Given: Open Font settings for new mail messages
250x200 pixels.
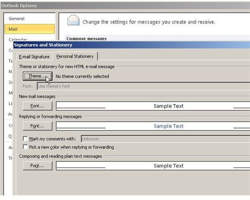Looking at the screenshot, I should click(37, 106).
